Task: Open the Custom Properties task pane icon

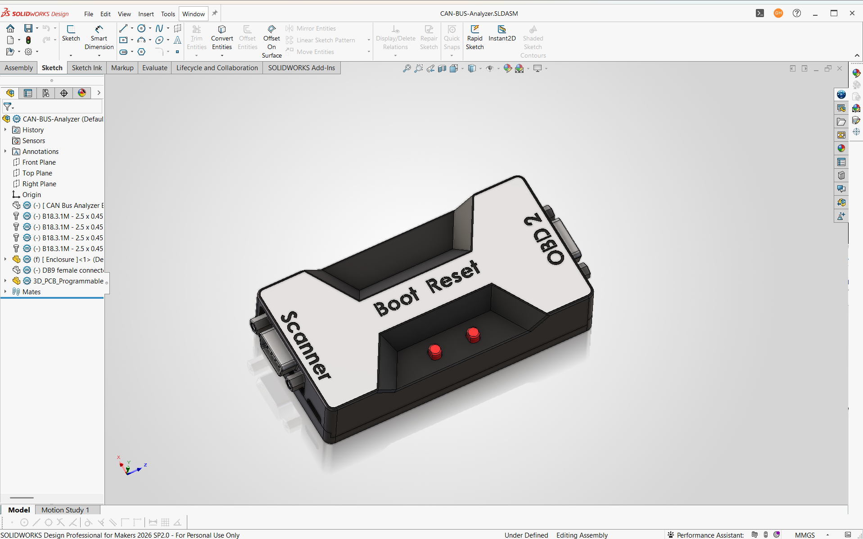Action: click(x=841, y=162)
